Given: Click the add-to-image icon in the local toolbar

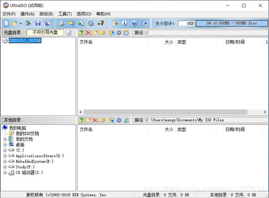Looking at the screenshot, I should (x=112, y=120).
